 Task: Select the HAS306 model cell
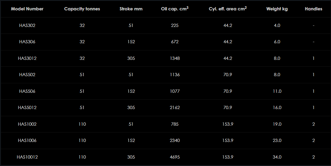point(27,42)
